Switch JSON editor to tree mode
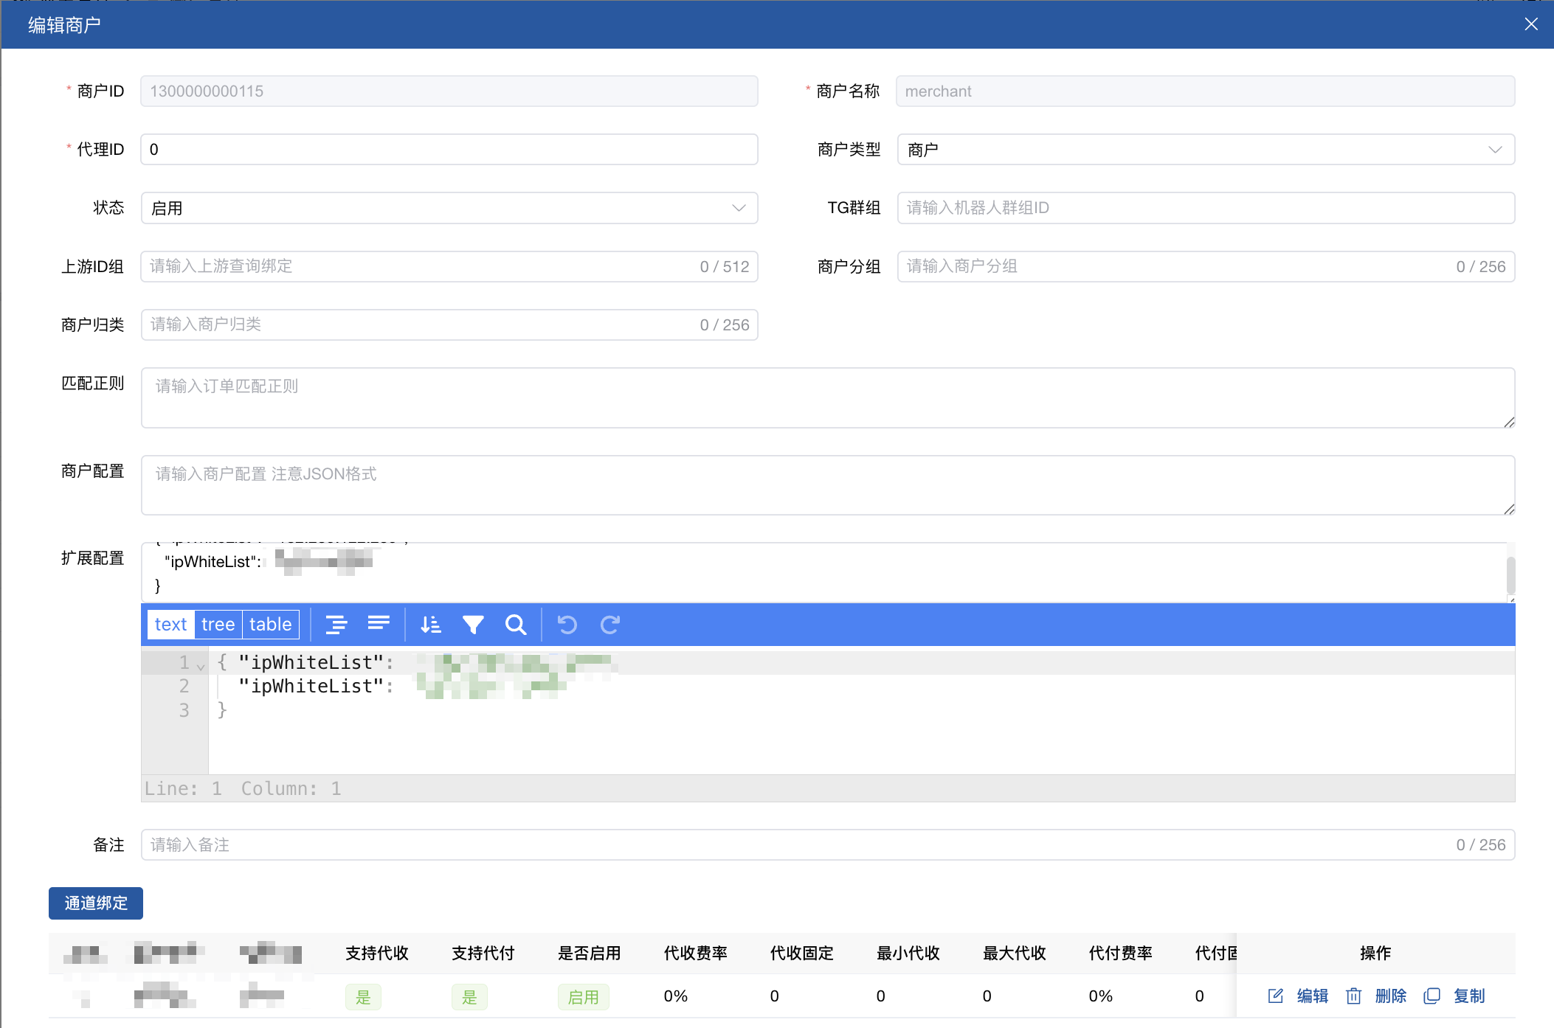The height and width of the screenshot is (1028, 1554). (x=218, y=625)
